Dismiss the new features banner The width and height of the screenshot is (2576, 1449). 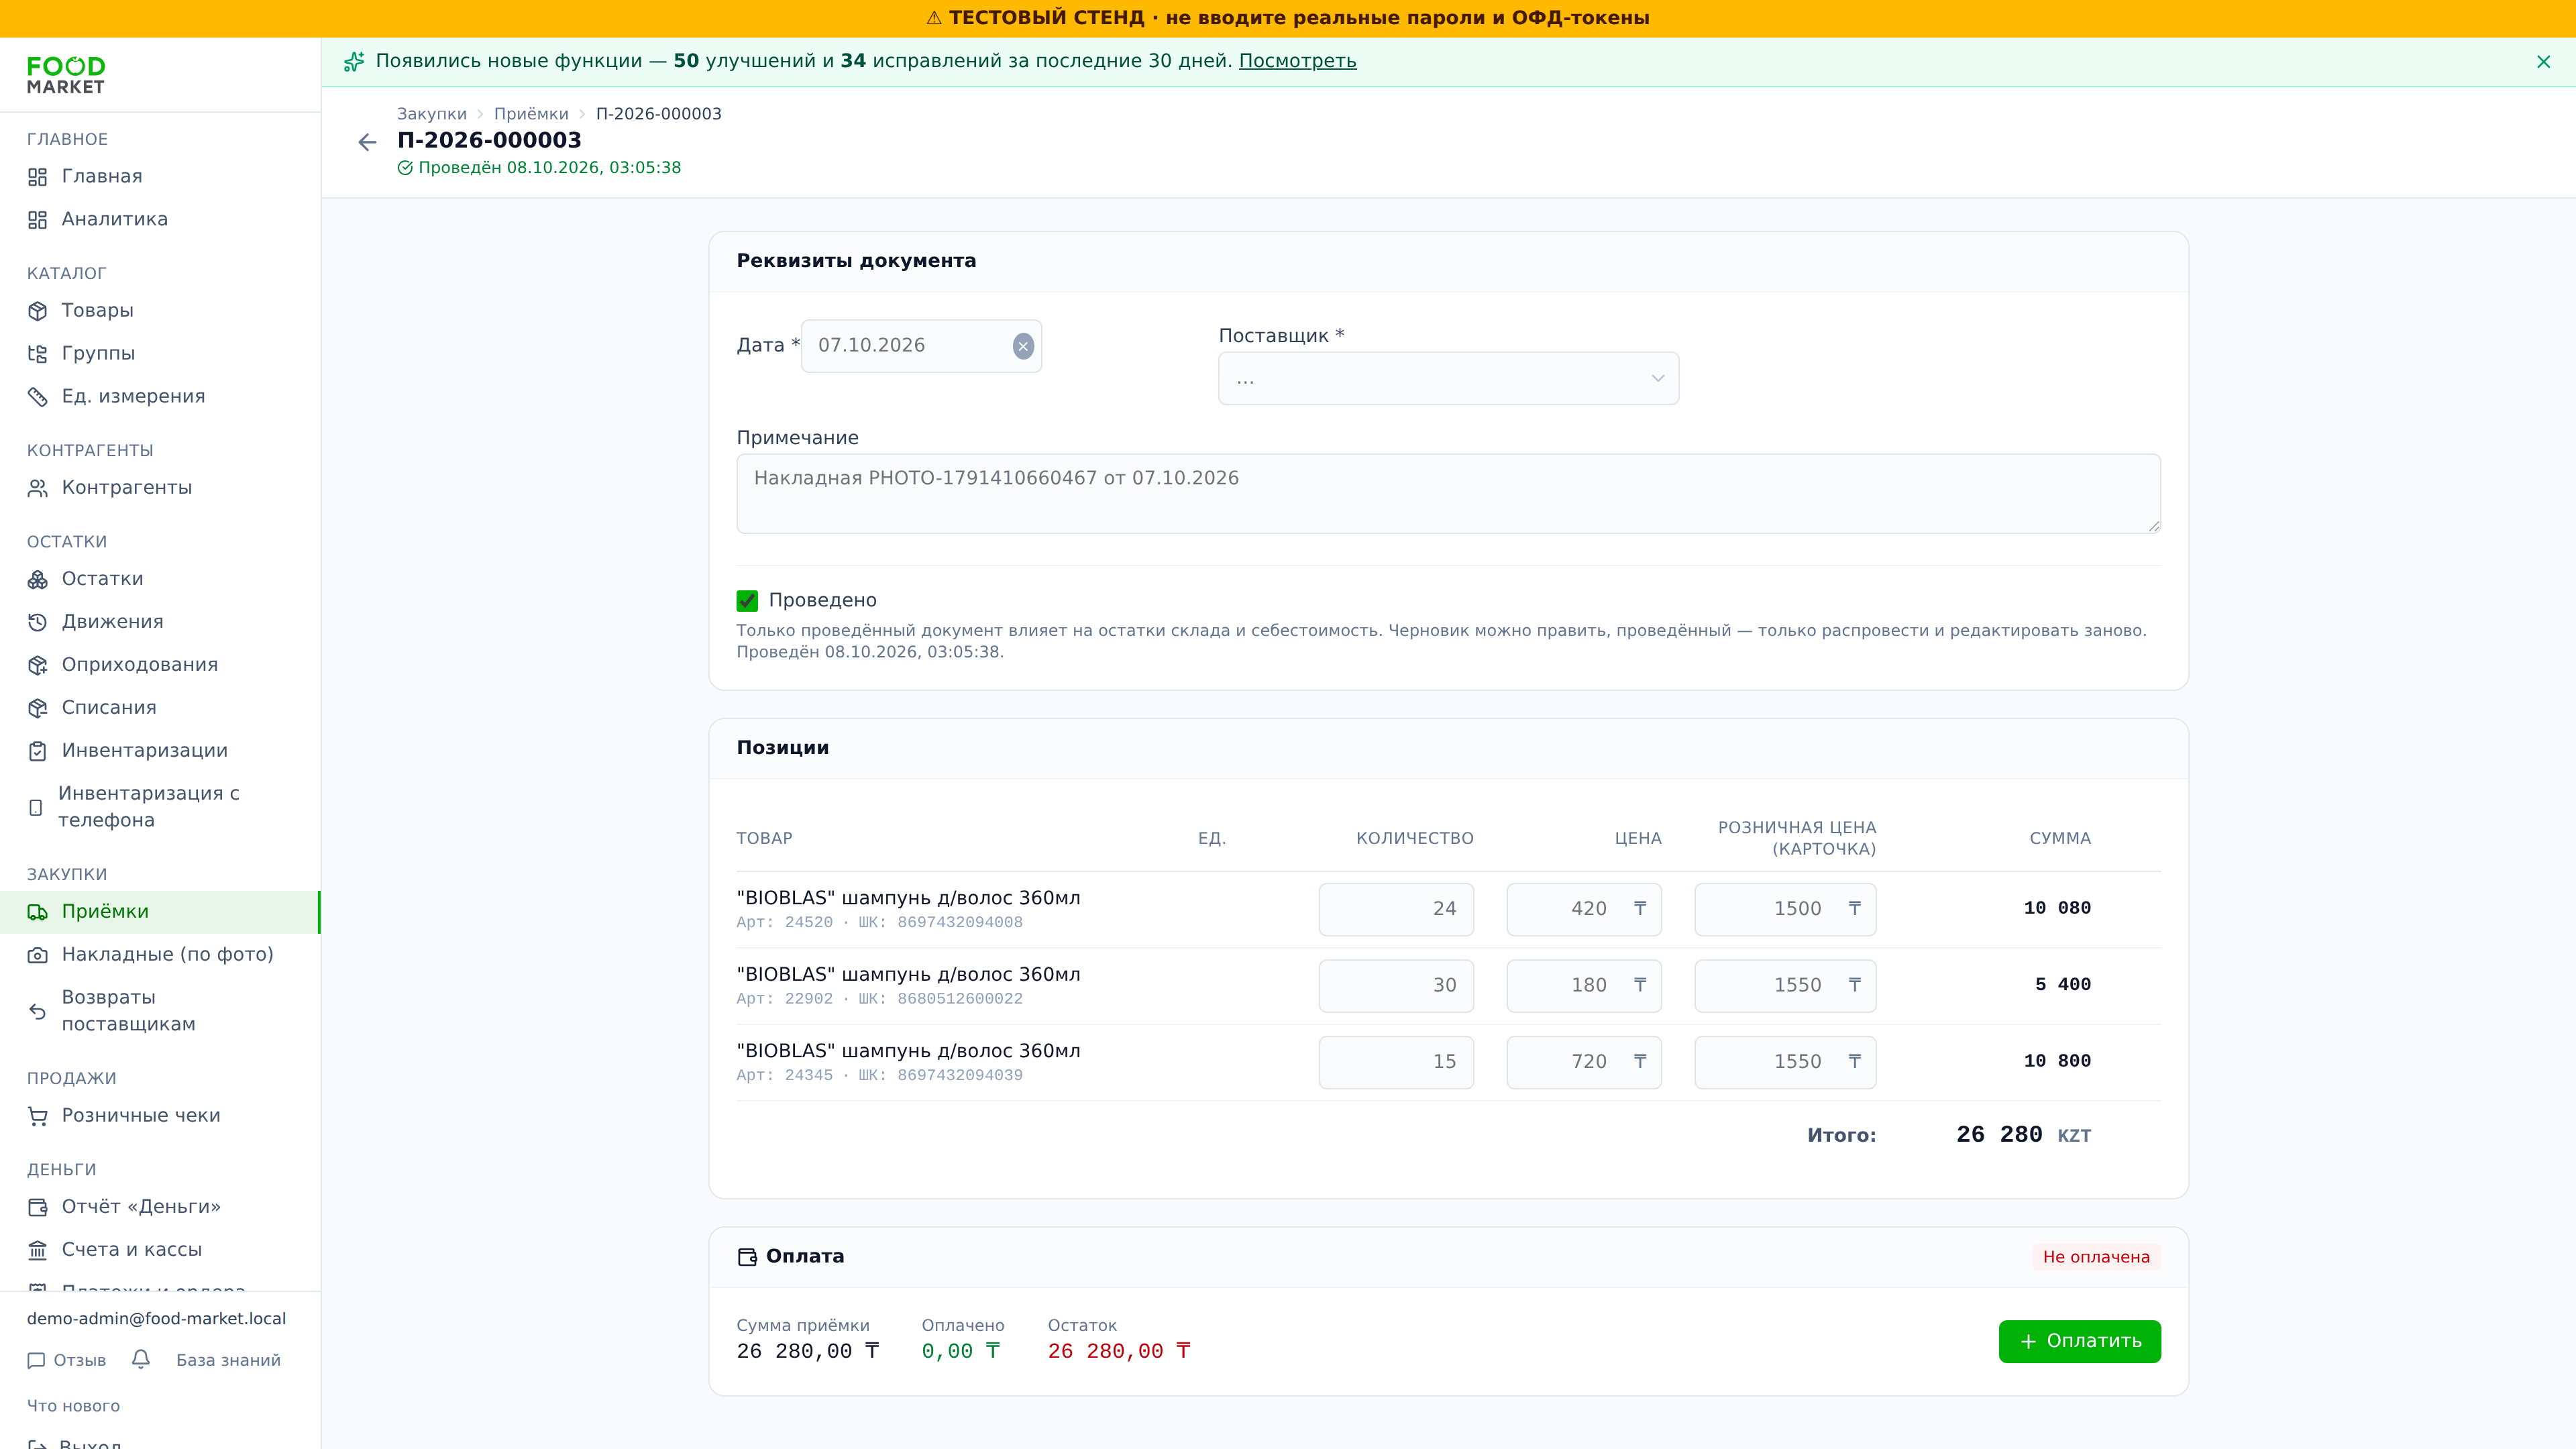(x=2543, y=62)
